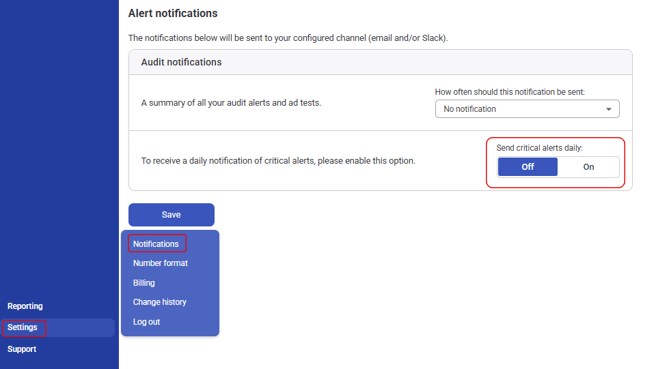Viewport: 656px width, 369px height.
Task: Click the Audit notifications section header
Action: click(x=181, y=62)
